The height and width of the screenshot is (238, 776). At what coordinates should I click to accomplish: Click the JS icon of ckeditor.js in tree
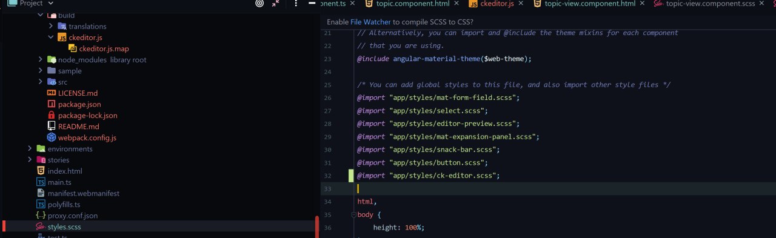pos(62,38)
